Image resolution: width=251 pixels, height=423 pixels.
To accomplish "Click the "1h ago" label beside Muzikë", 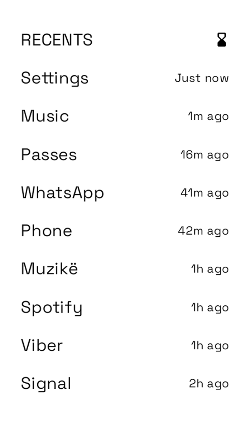I will (x=209, y=269).
